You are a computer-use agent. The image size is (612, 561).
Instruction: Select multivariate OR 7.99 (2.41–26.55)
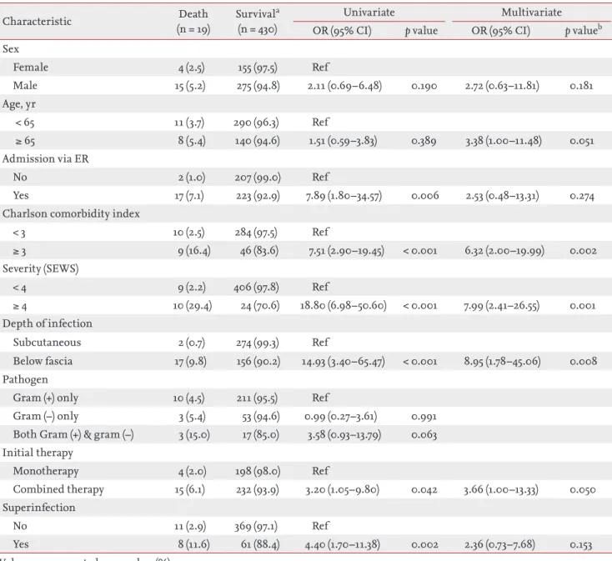[x=502, y=306]
